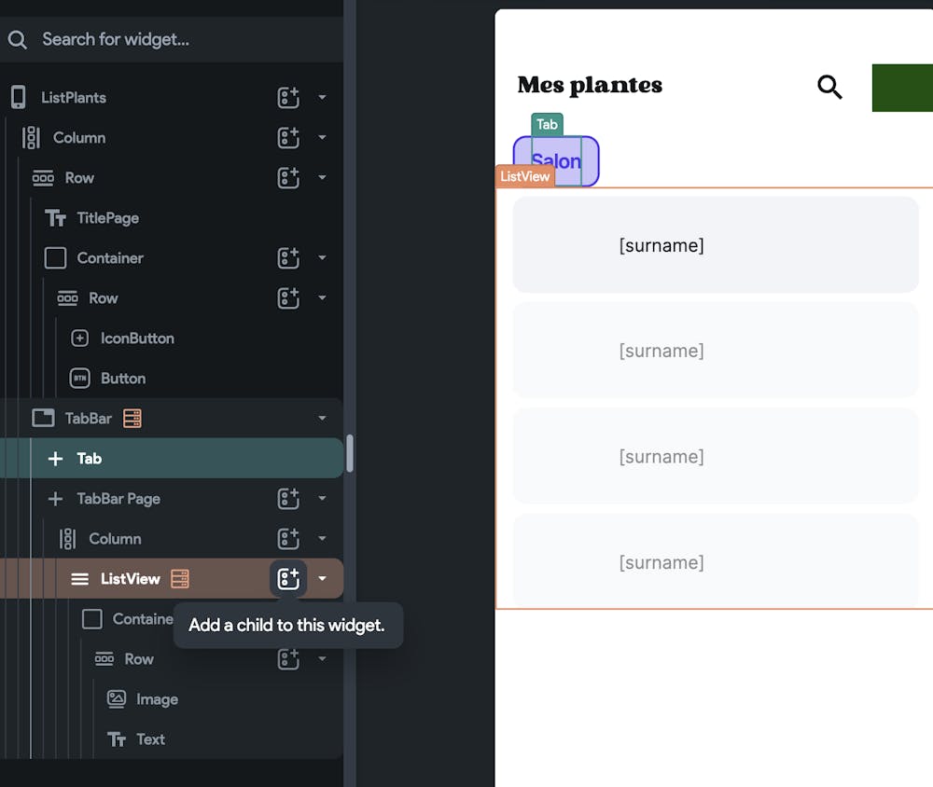Select the IconButton widget in tree

(136, 338)
